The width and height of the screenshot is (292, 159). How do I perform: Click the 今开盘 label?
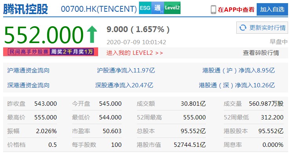81,104
